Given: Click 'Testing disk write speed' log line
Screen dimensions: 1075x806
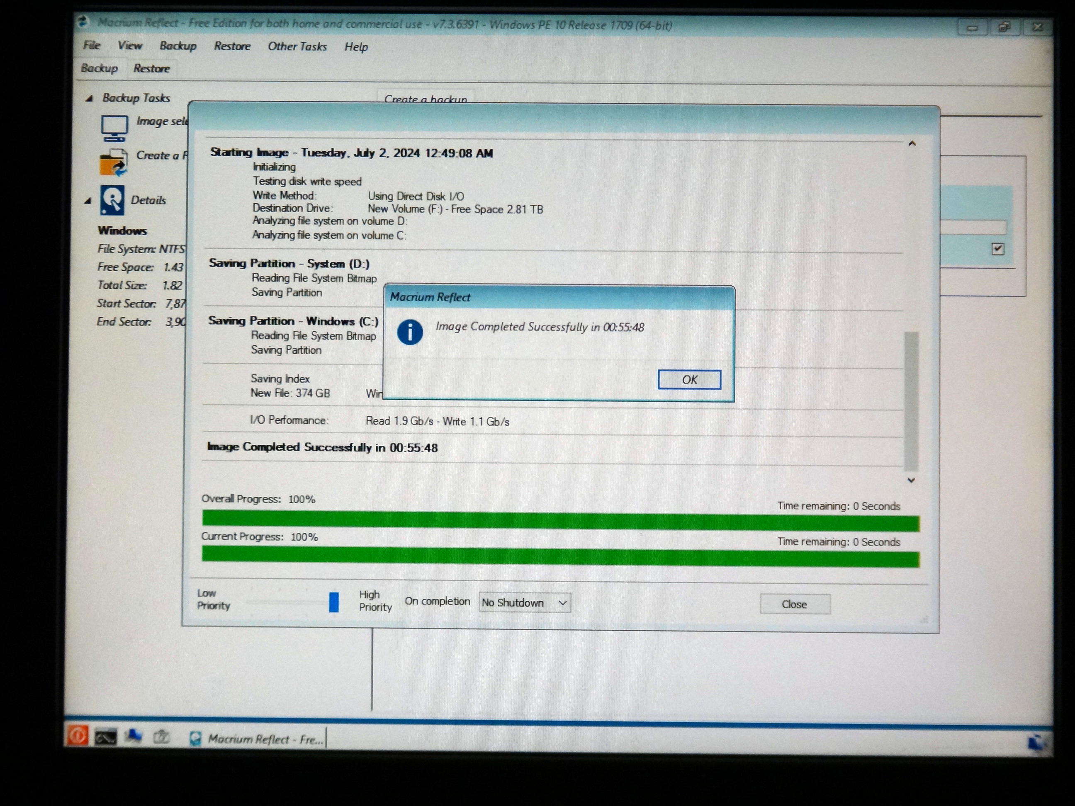Looking at the screenshot, I should (307, 181).
